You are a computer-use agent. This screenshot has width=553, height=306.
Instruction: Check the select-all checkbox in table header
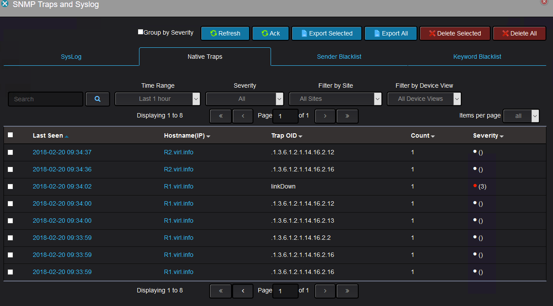(10, 135)
